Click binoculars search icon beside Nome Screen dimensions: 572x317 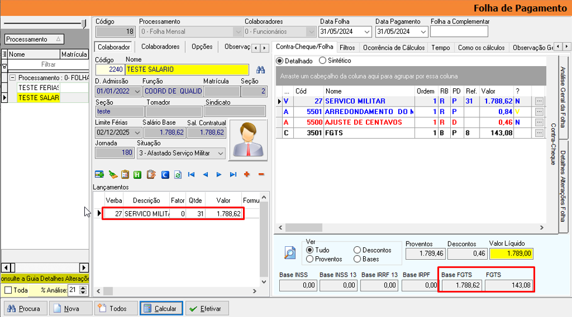coord(261,70)
